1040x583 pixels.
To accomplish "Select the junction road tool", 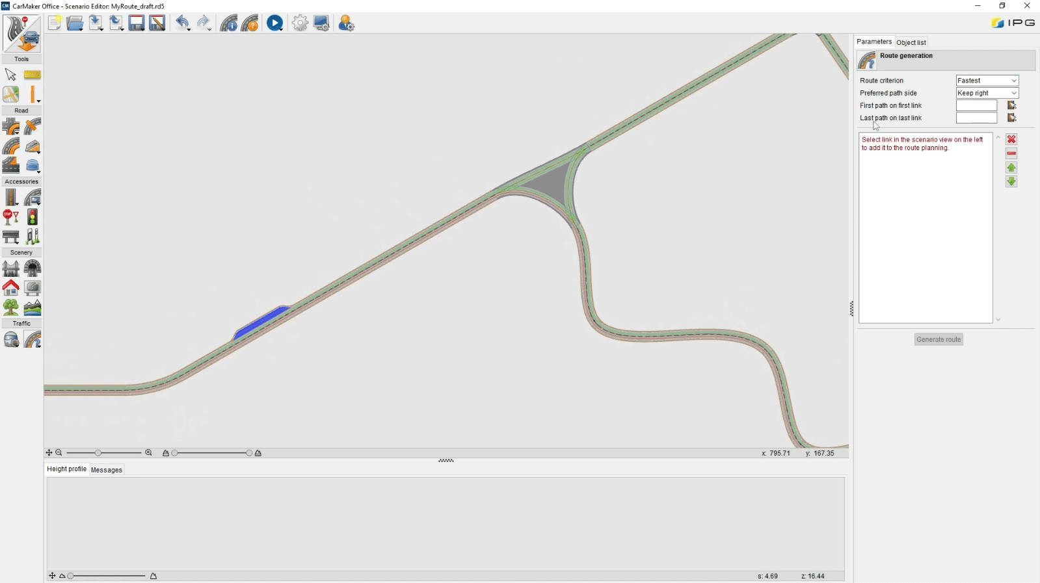I will pyautogui.click(x=11, y=126).
